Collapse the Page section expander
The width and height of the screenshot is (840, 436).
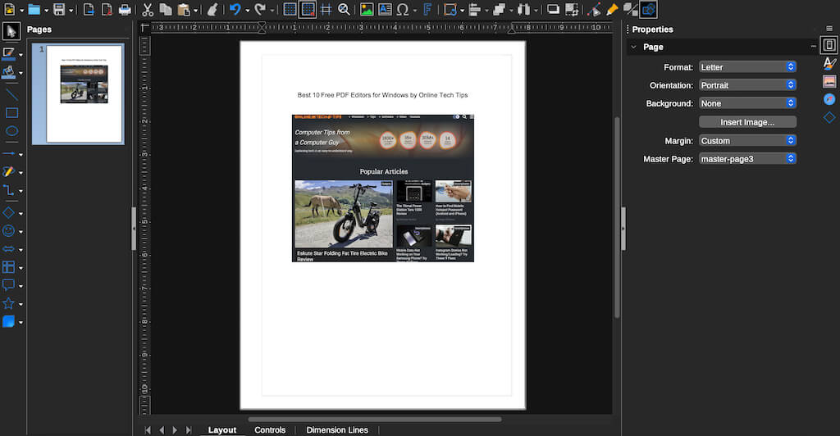pos(632,48)
